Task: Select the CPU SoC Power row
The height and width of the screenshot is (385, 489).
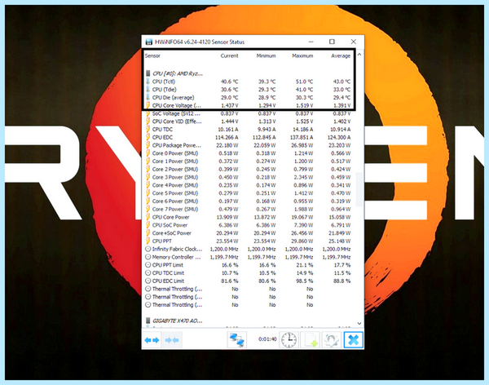Action: 249,225
